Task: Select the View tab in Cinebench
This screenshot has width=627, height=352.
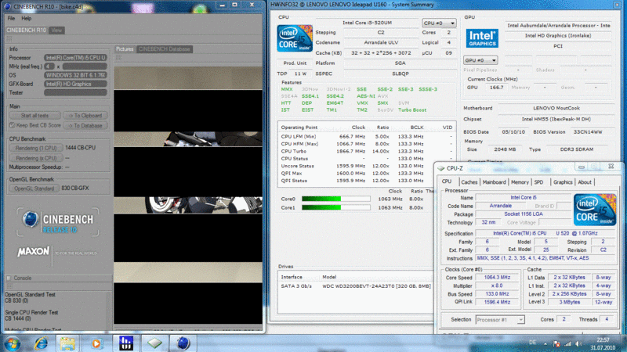Action: (x=56, y=31)
